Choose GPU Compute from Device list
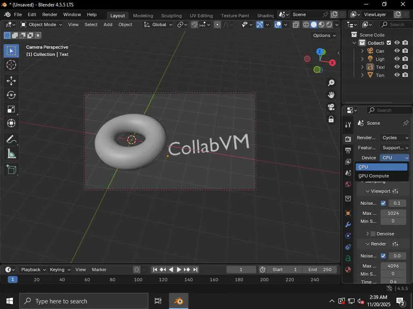Image resolution: width=413 pixels, height=309 pixels. tap(382, 176)
